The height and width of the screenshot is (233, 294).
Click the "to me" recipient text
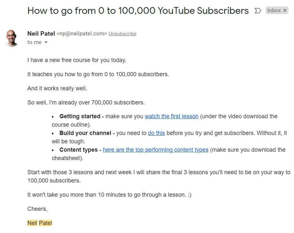tap(34, 42)
